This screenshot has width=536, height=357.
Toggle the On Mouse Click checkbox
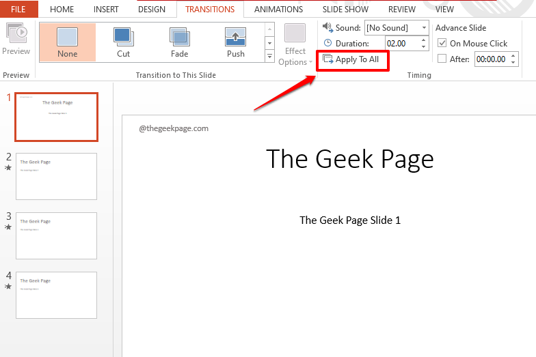tap(442, 43)
